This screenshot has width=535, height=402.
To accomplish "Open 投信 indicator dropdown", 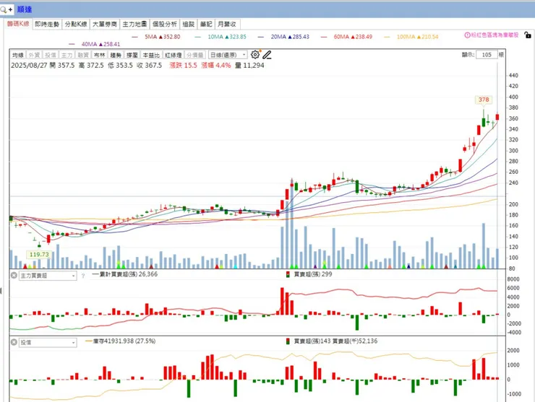I will pos(48,342).
